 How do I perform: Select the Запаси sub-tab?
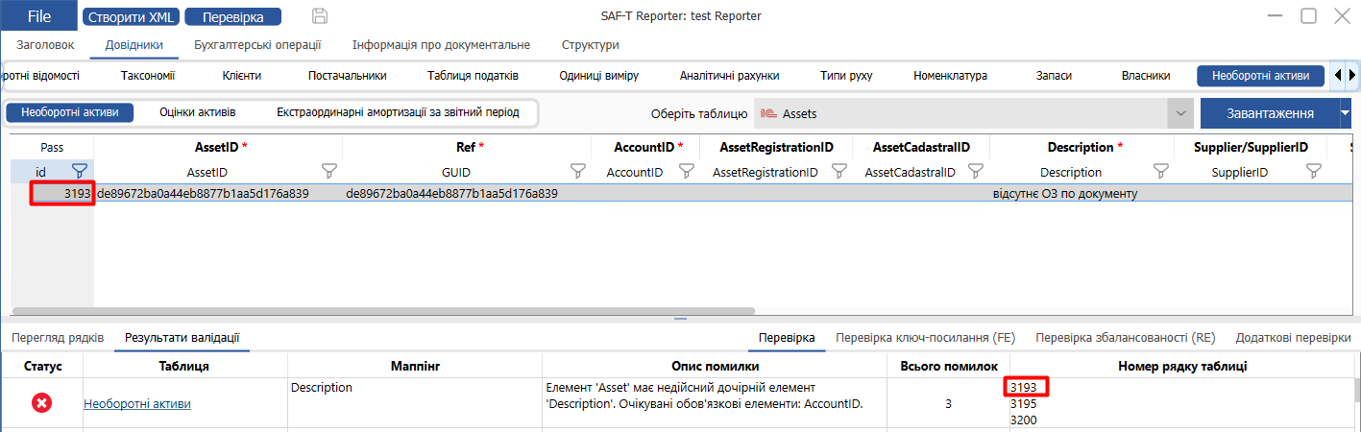(x=1054, y=76)
